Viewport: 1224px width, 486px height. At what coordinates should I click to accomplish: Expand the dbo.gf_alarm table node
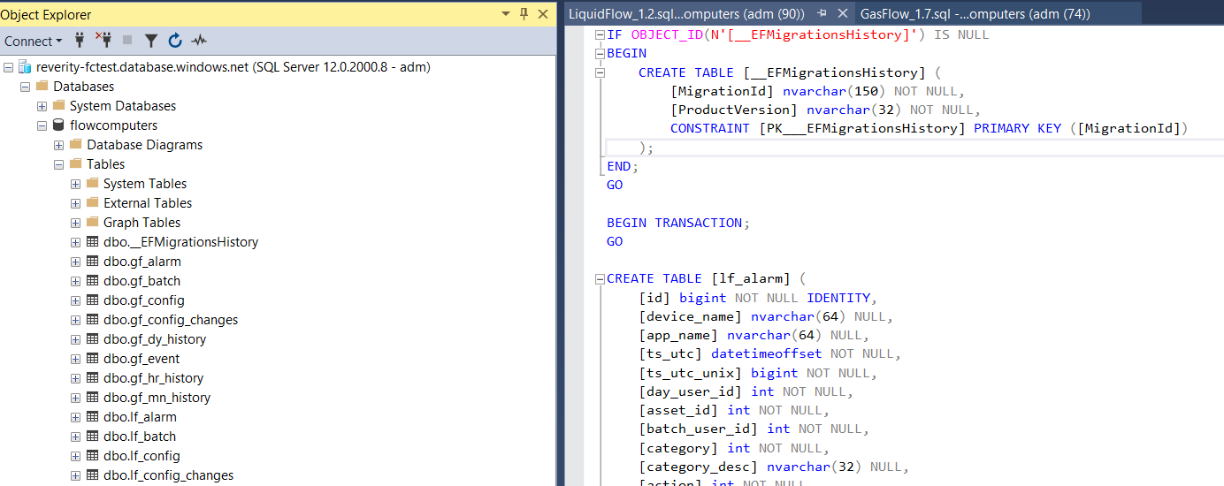(75, 262)
